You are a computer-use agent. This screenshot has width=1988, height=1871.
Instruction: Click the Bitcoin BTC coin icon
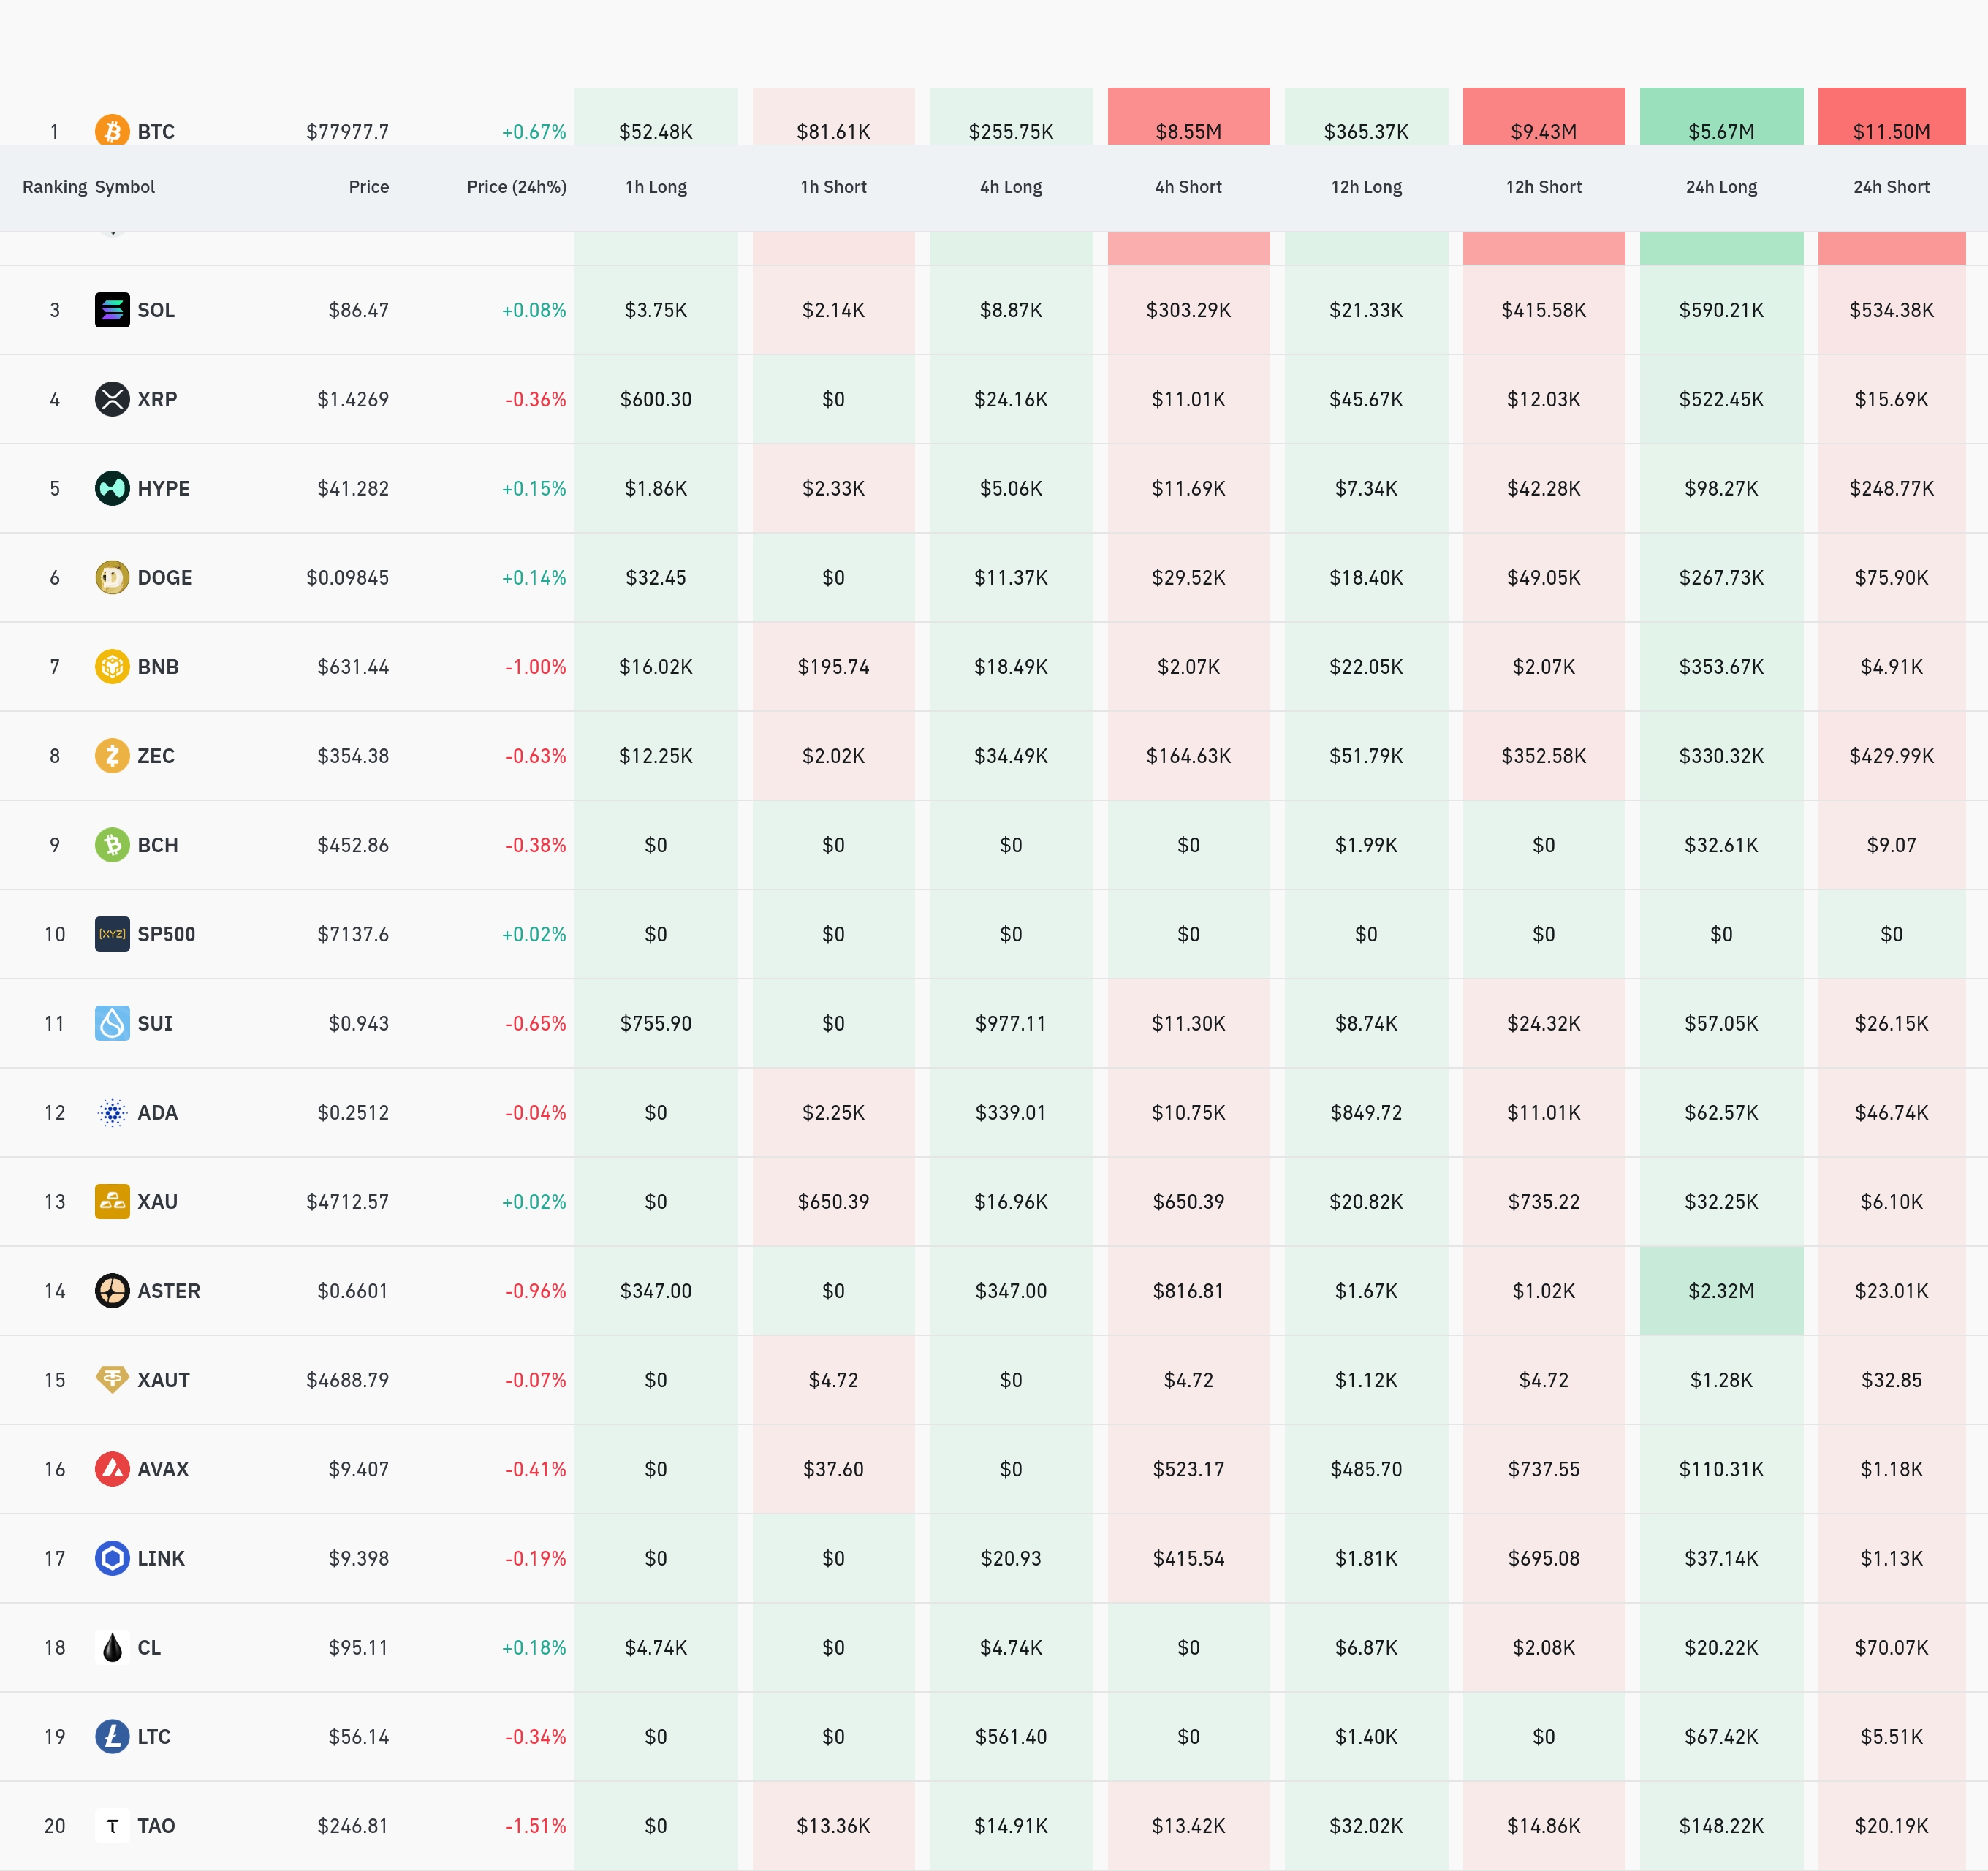[112, 131]
